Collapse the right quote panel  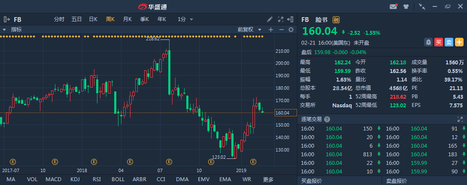point(291,19)
